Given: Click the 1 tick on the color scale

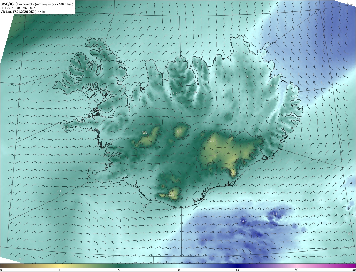Looking at the screenshot, I should point(60,270).
